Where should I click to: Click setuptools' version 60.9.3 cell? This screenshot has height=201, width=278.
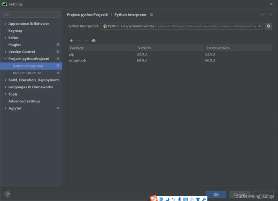pyautogui.click(x=142, y=60)
